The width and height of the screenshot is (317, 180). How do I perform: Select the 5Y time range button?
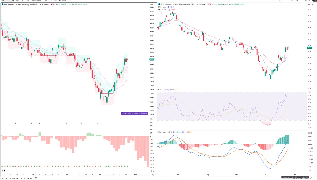click(28, 178)
